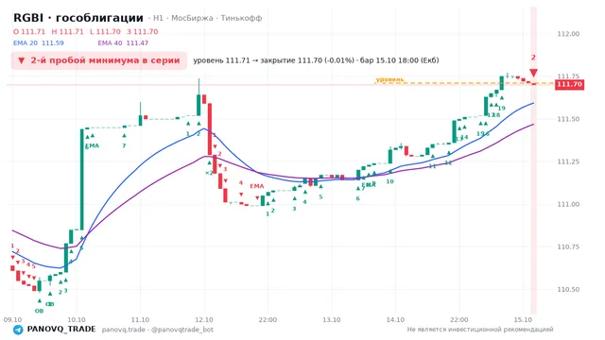Screen dimensions: 605x340
Task: Click the '111.00' price axis label
Action: point(568,204)
